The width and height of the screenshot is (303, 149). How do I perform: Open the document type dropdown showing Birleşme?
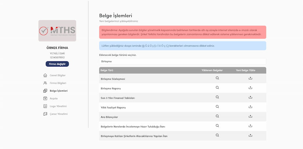click(x=183, y=61)
